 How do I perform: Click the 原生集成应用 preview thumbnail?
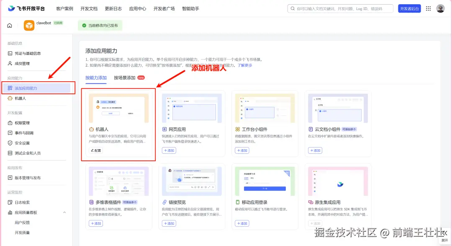(x=338, y=181)
